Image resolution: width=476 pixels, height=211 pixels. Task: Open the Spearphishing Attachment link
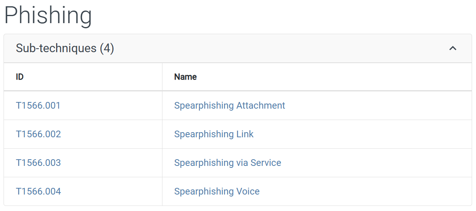[x=230, y=105]
